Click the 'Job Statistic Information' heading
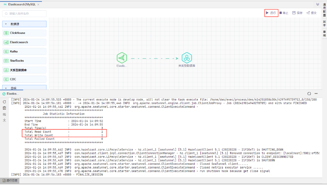Viewport: 327px width, 185px height. 64,114
